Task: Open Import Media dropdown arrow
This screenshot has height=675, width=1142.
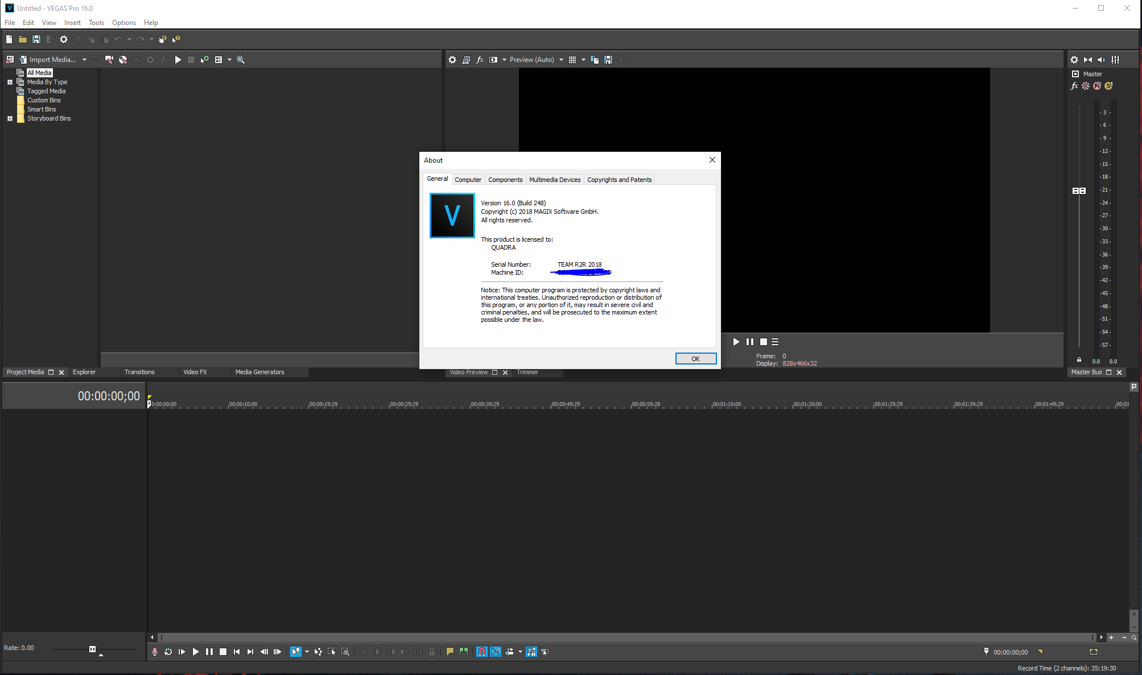Action: click(x=84, y=60)
